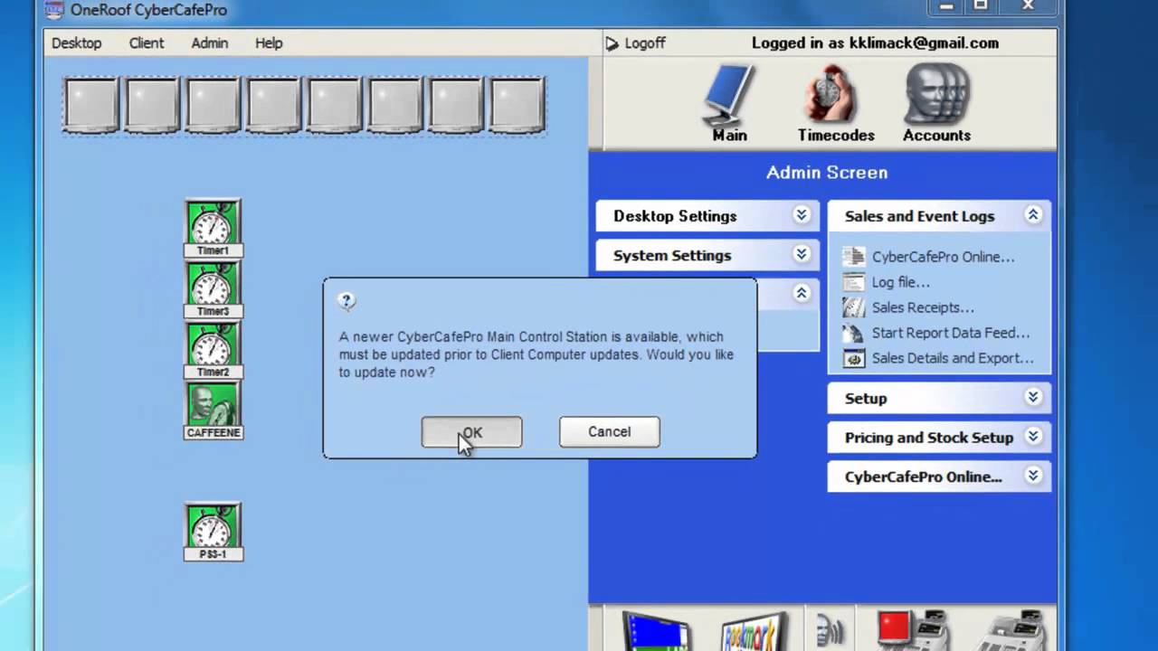
Task: Open the Admin menu
Action: tap(209, 42)
